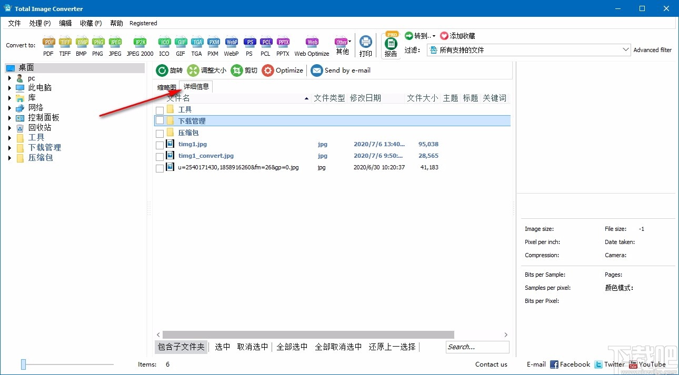
Task: Select WebP conversion icon
Action: point(231,46)
